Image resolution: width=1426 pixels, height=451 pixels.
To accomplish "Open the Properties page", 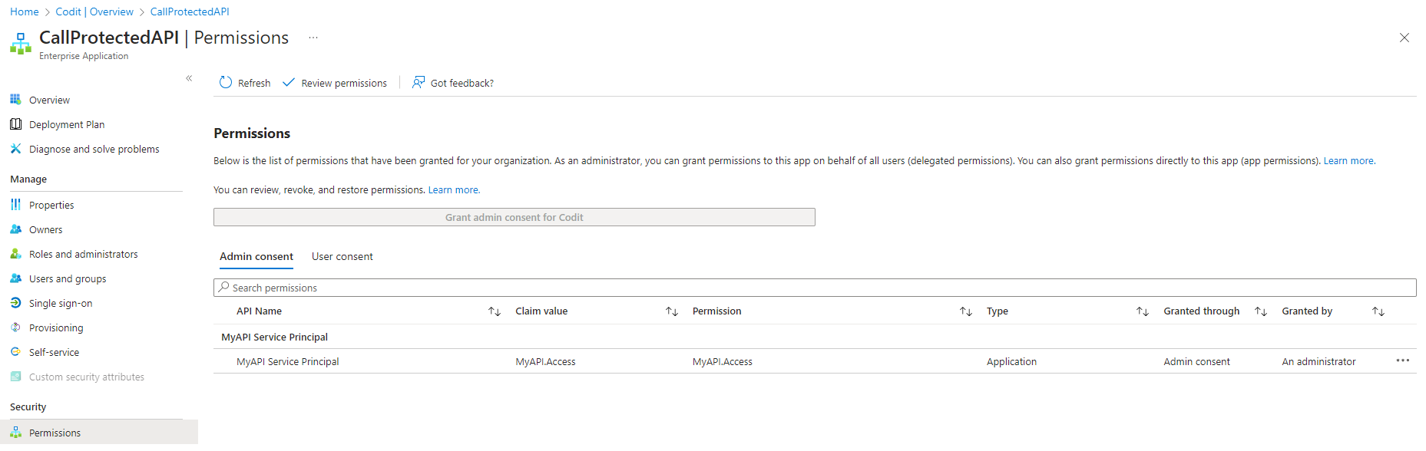I will [51, 206].
